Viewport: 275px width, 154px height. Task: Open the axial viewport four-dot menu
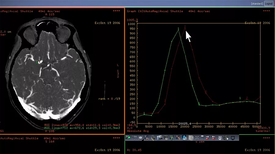[x=116, y=11]
